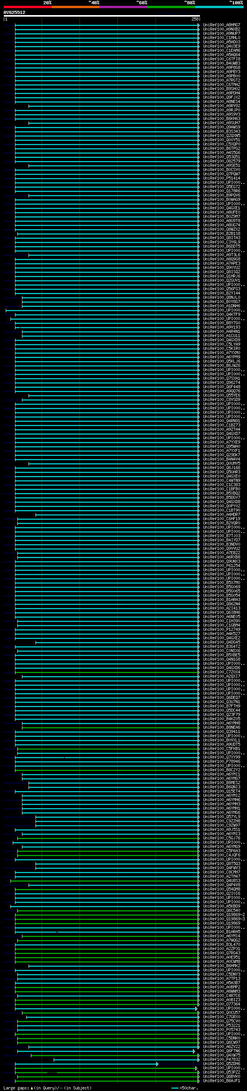The width and height of the screenshot is (247, 1091).
Task: Click the alignment bar for UniRef100_A9SUH7
Action: click(x=114, y=123)
